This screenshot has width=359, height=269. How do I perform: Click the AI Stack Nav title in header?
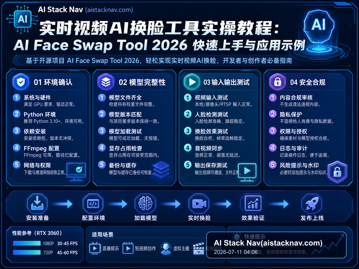[x=60, y=9]
